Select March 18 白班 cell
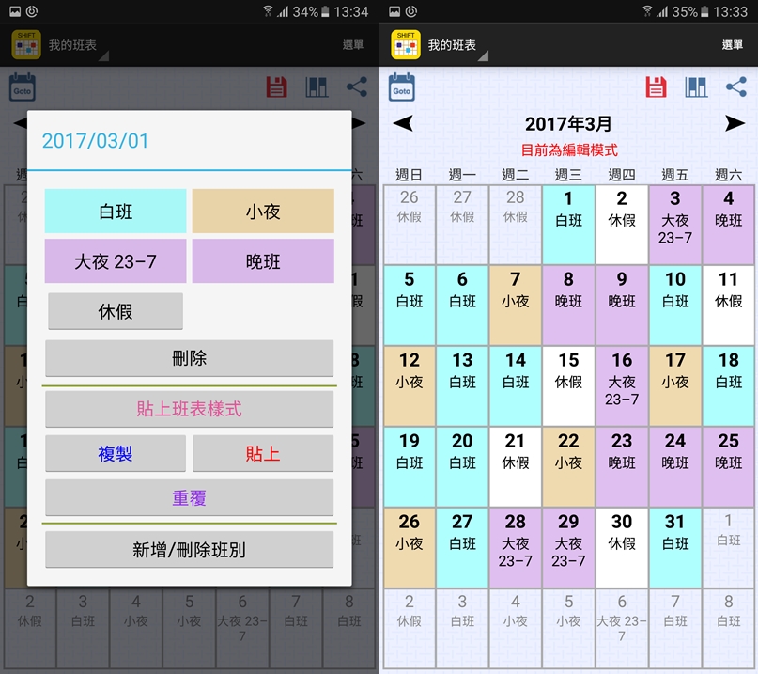 [728, 386]
